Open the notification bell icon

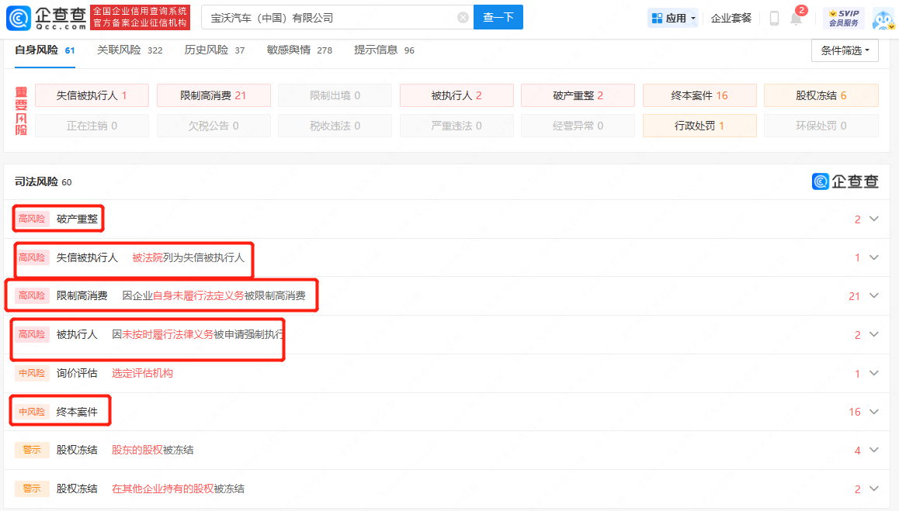pos(796,19)
